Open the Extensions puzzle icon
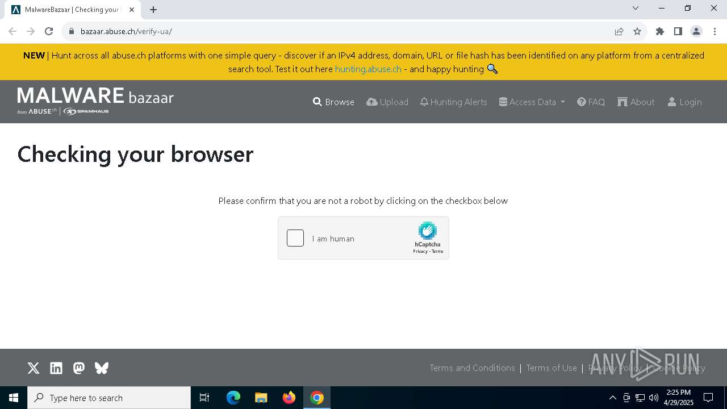Image resolution: width=727 pixels, height=409 pixels. [x=660, y=31]
